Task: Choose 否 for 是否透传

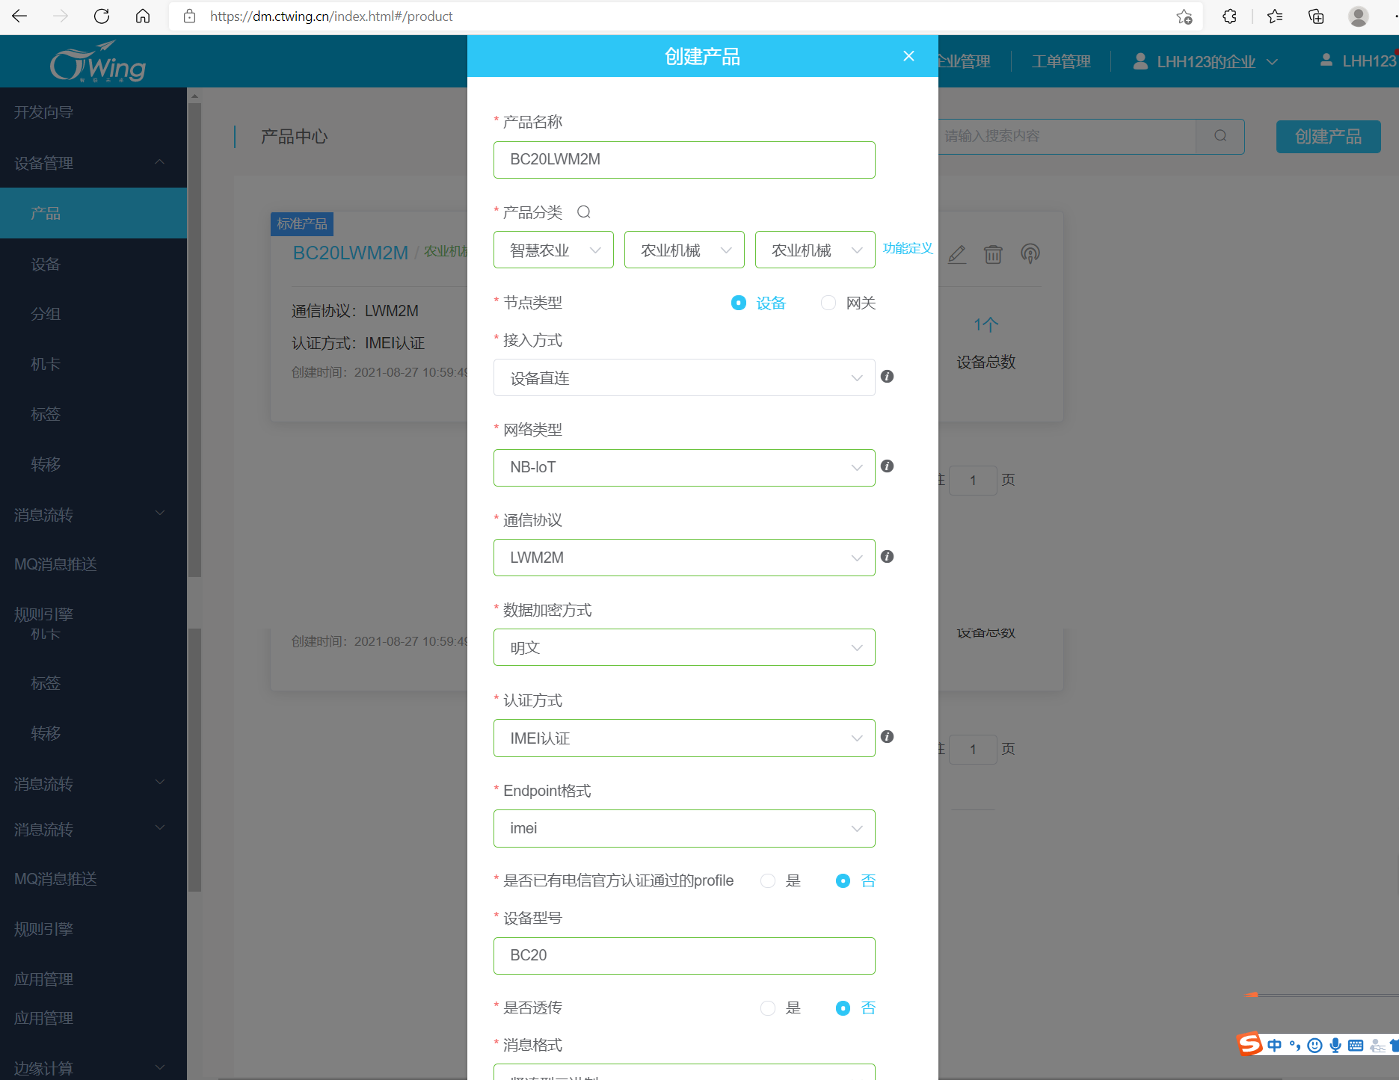Action: click(x=843, y=1008)
